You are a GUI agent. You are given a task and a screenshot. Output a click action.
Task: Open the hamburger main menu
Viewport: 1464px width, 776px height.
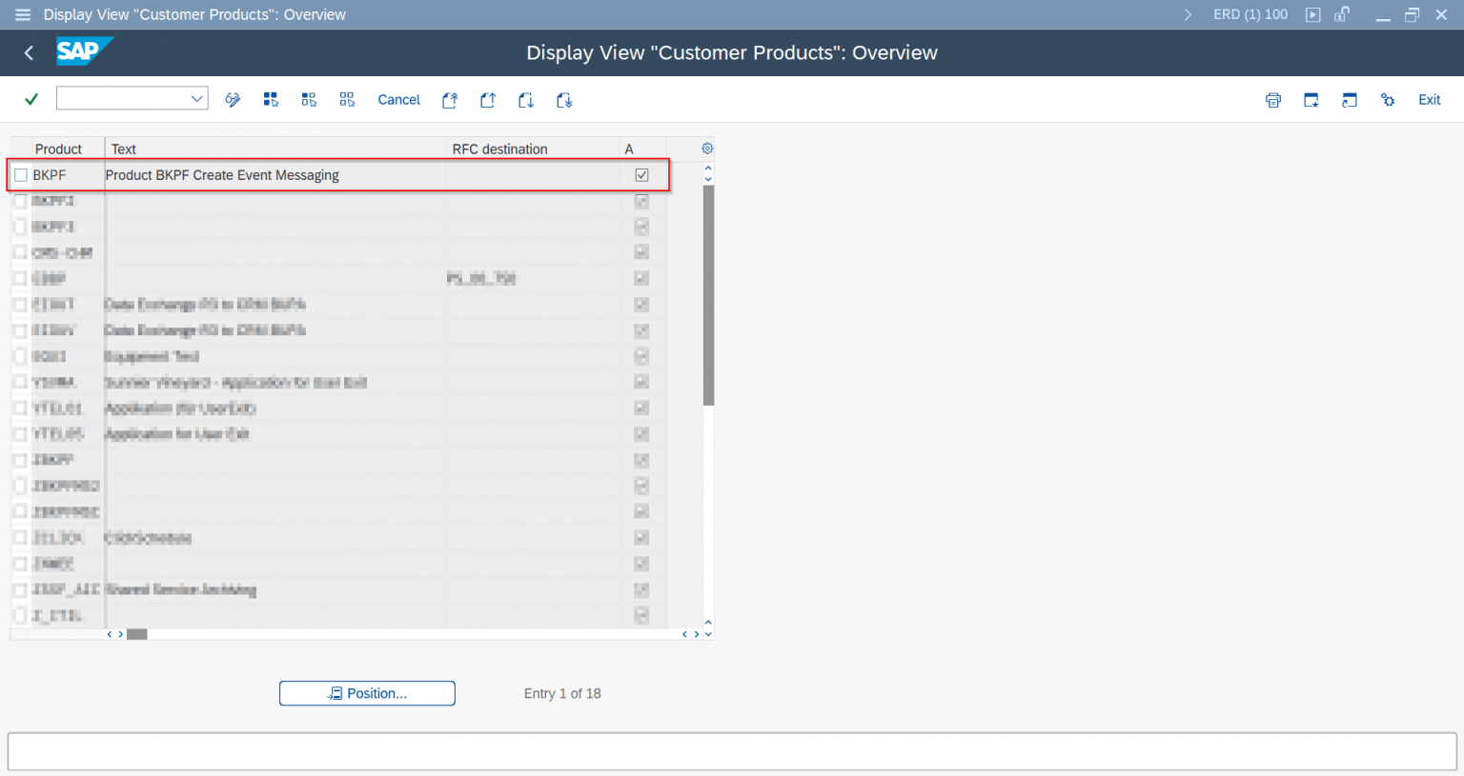(x=23, y=15)
